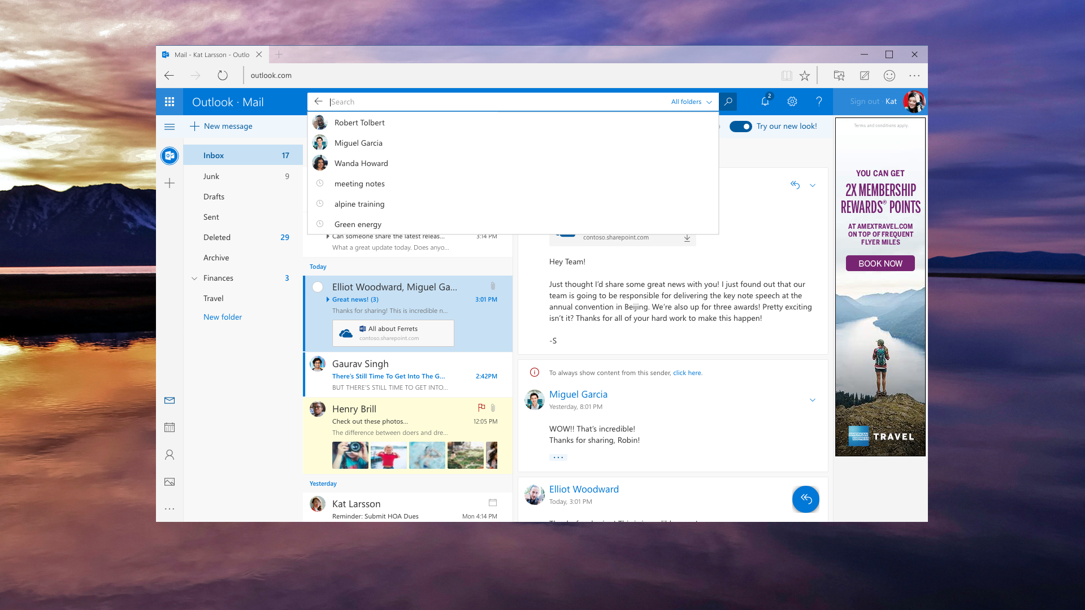This screenshot has height=610, width=1085.
Task: Toggle the flag on Henry Brill email
Action: (481, 407)
